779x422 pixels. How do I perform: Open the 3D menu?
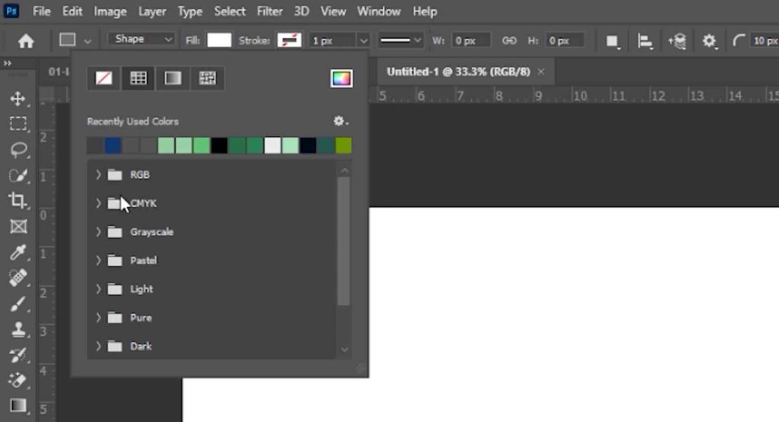[x=301, y=11]
